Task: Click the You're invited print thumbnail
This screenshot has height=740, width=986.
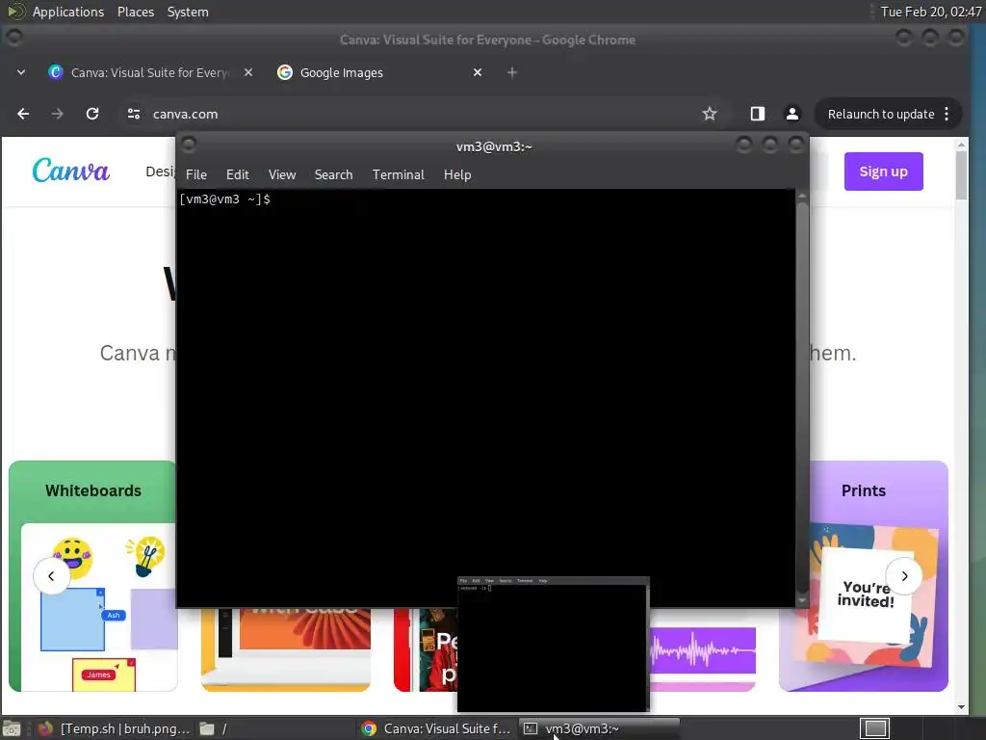Action: click(866, 595)
